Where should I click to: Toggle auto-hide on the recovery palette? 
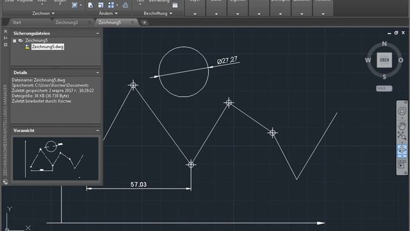point(6,38)
